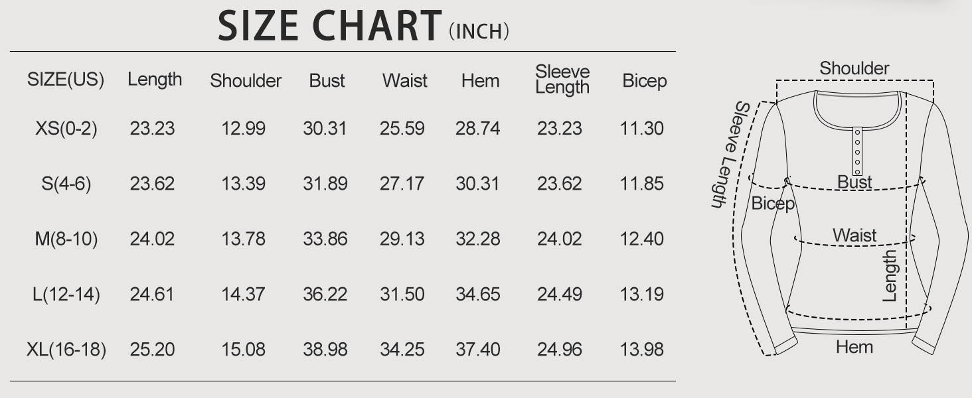This screenshot has width=972, height=398.
Task: Select the Bicep column header in the table
Action: click(644, 81)
